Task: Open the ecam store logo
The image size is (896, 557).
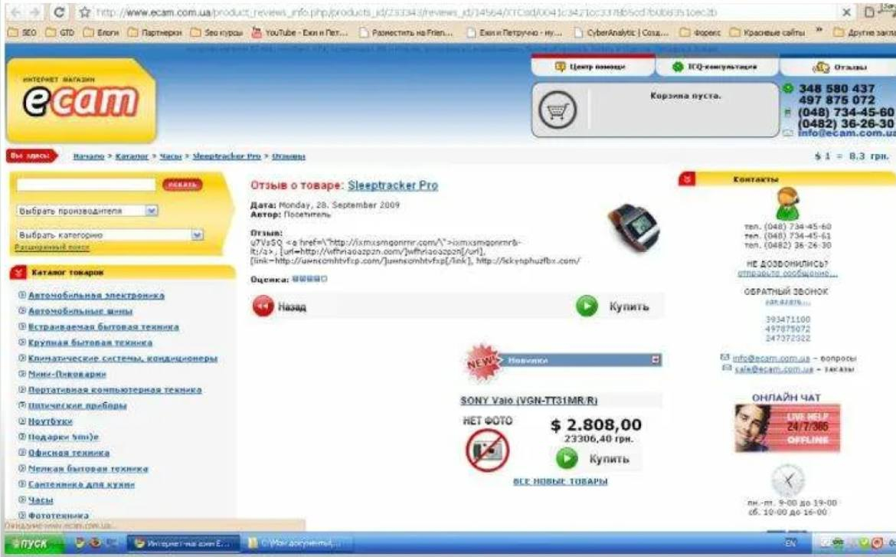Action: pyautogui.click(x=80, y=100)
